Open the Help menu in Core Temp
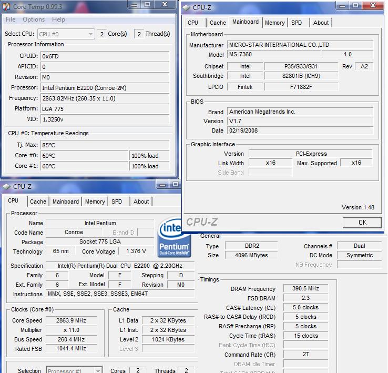This screenshot has width=388, height=373. [58, 19]
